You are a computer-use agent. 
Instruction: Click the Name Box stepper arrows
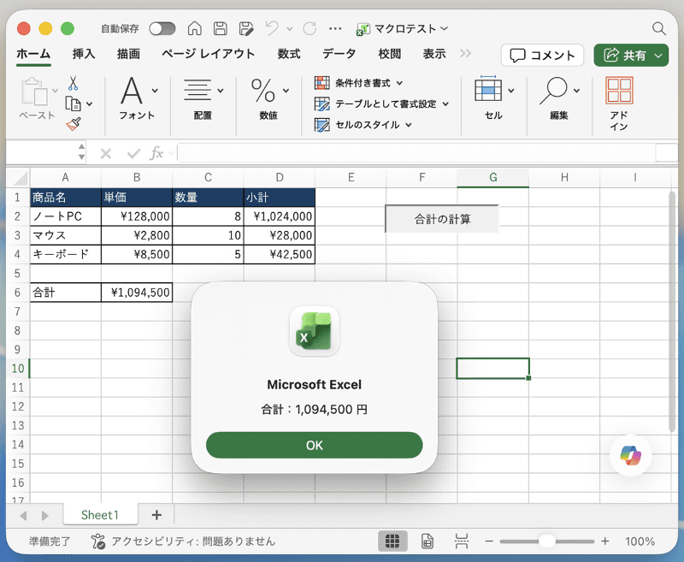click(81, 152)
